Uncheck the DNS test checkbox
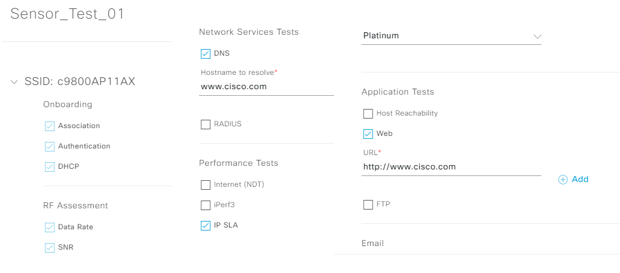 click(x=206, y=54)
